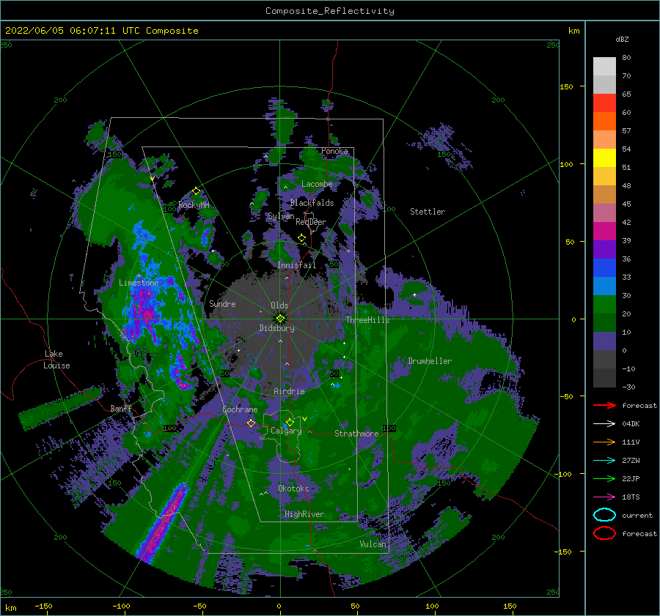This screenshot has width=660, height=616.
Task: Click the green 22JP arrow legend icon
Action: click(x=604, y=478)
